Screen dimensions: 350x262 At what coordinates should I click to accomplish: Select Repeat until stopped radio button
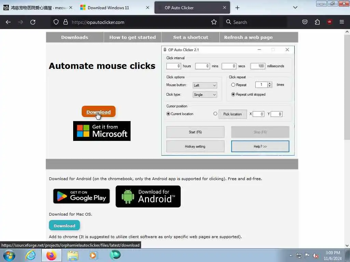click(233, 94)
